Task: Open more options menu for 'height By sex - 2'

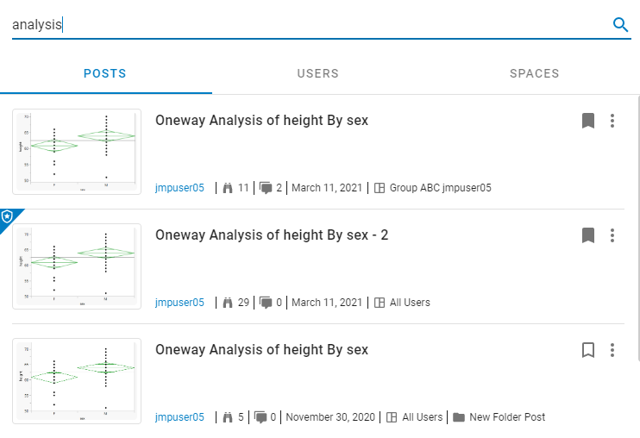Action: coord(612,235)
